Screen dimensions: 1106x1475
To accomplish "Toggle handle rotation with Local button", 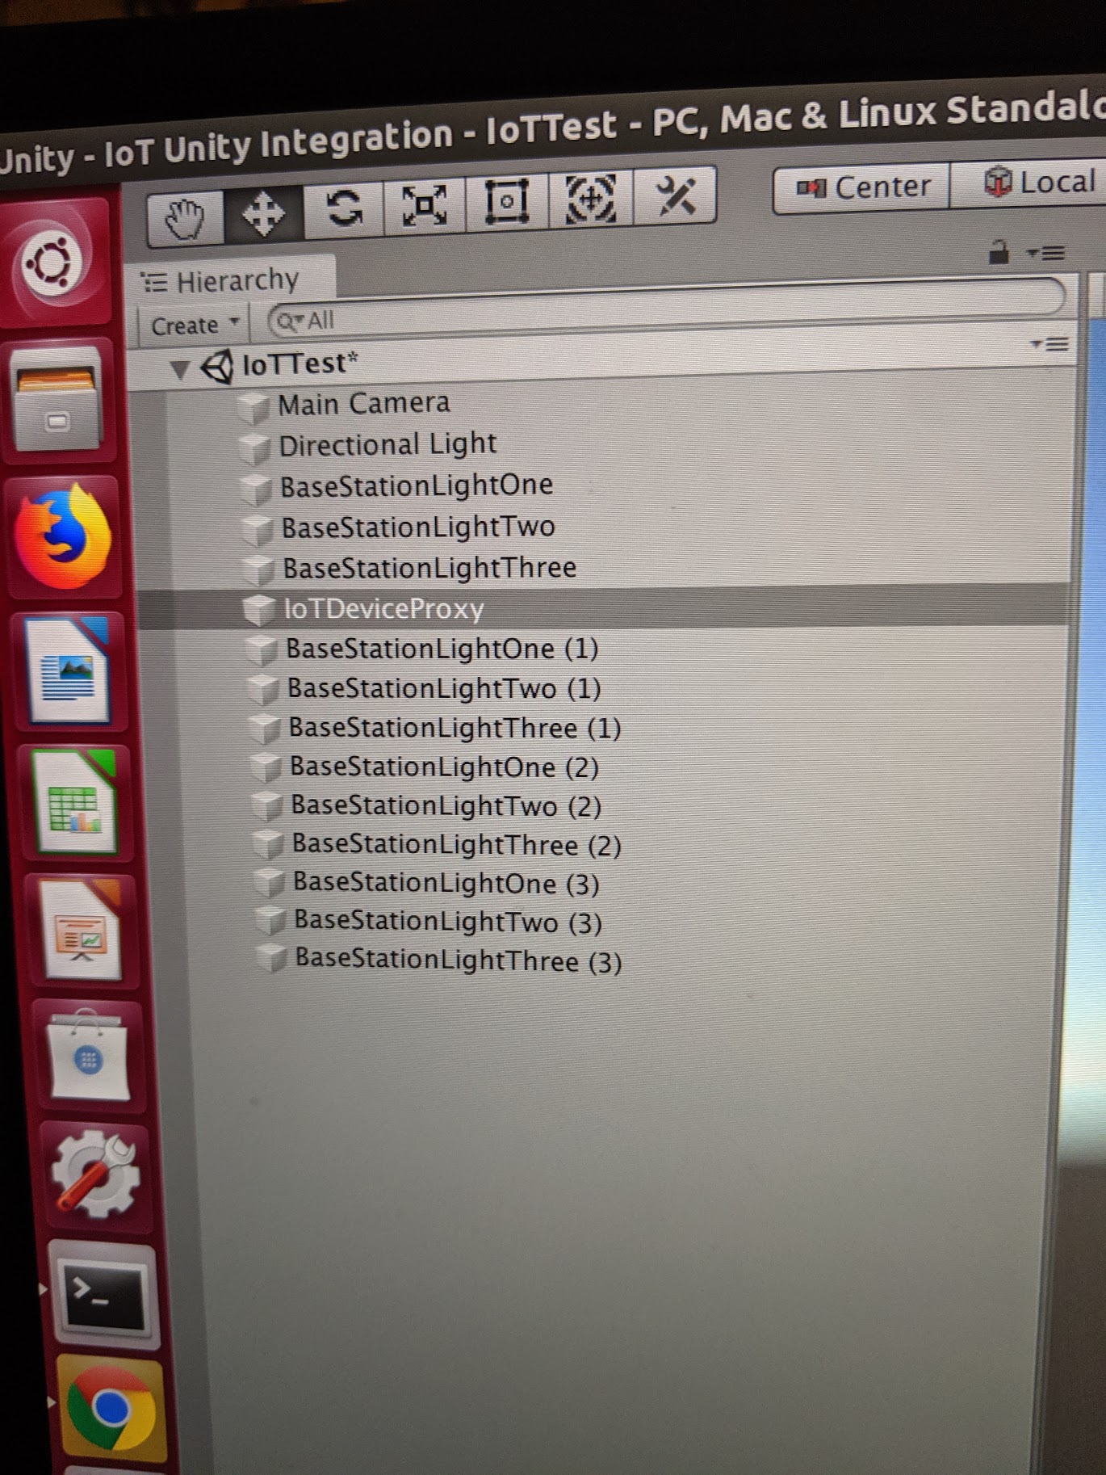I will (1040, 182).
